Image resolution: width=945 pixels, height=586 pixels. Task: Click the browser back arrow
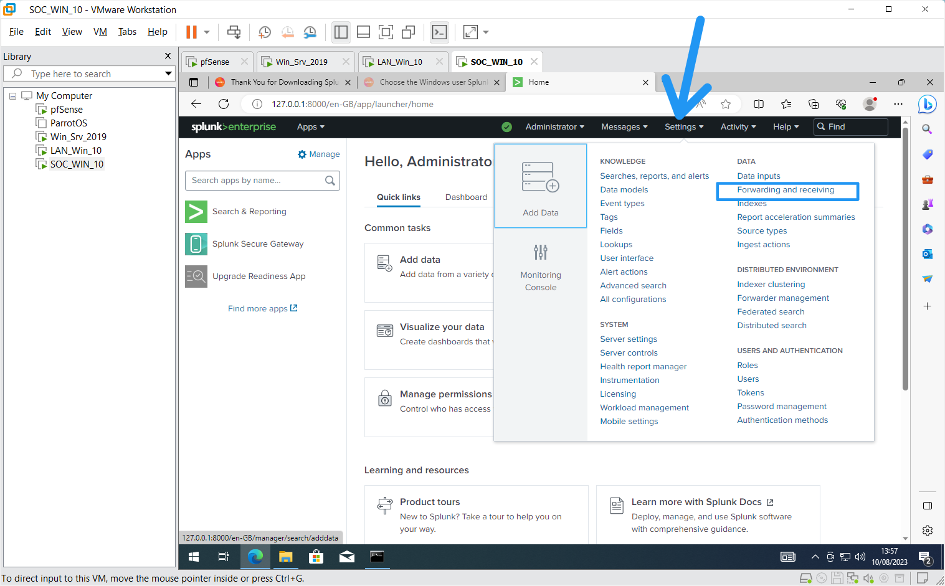pos(196,104)
